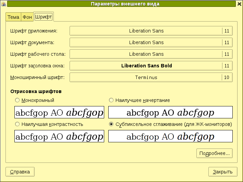Click the Справка help button
The width and height of the screenshot is (243, 182).
(x=20, y=172)
